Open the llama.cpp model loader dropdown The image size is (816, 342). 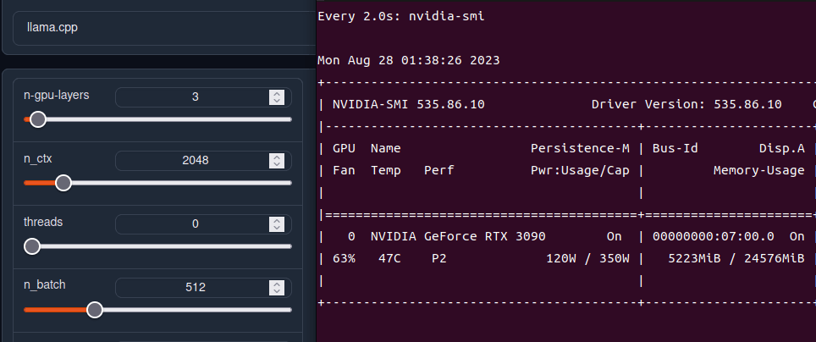click(164, 28)
